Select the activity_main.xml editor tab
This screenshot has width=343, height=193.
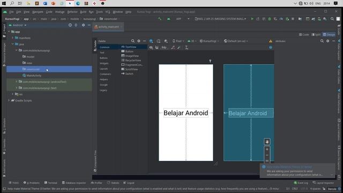[x=108, y=27]
